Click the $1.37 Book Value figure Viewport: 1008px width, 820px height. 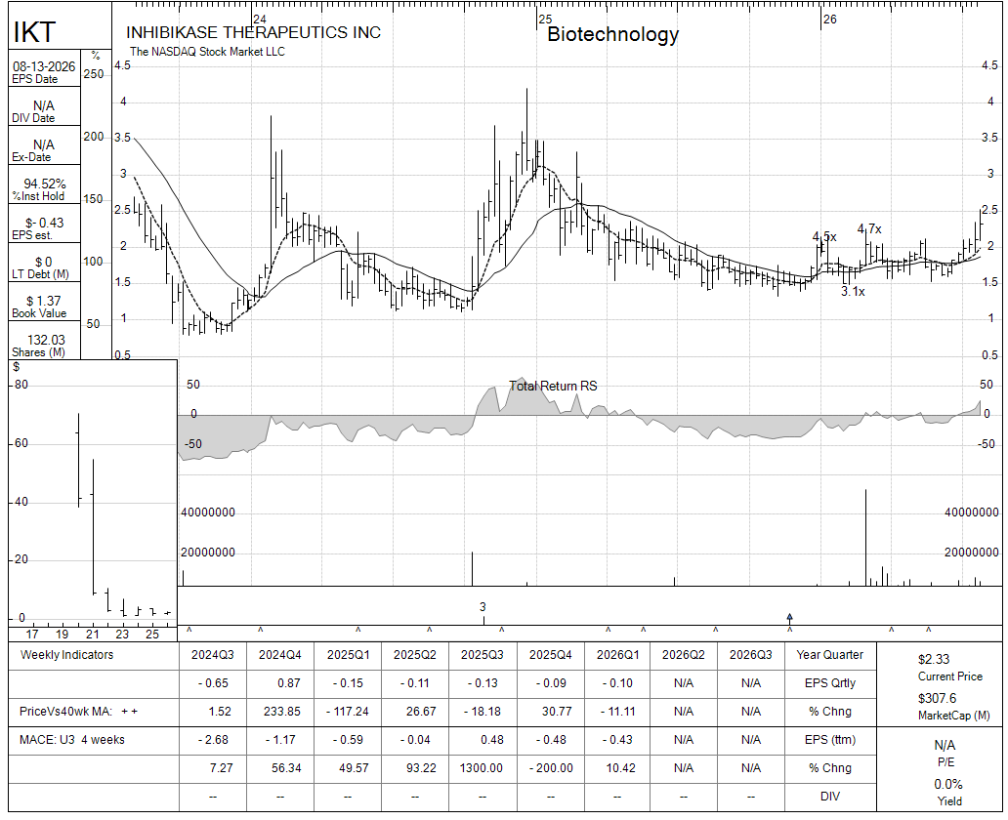pyautogui.click(x=43, y=301)
